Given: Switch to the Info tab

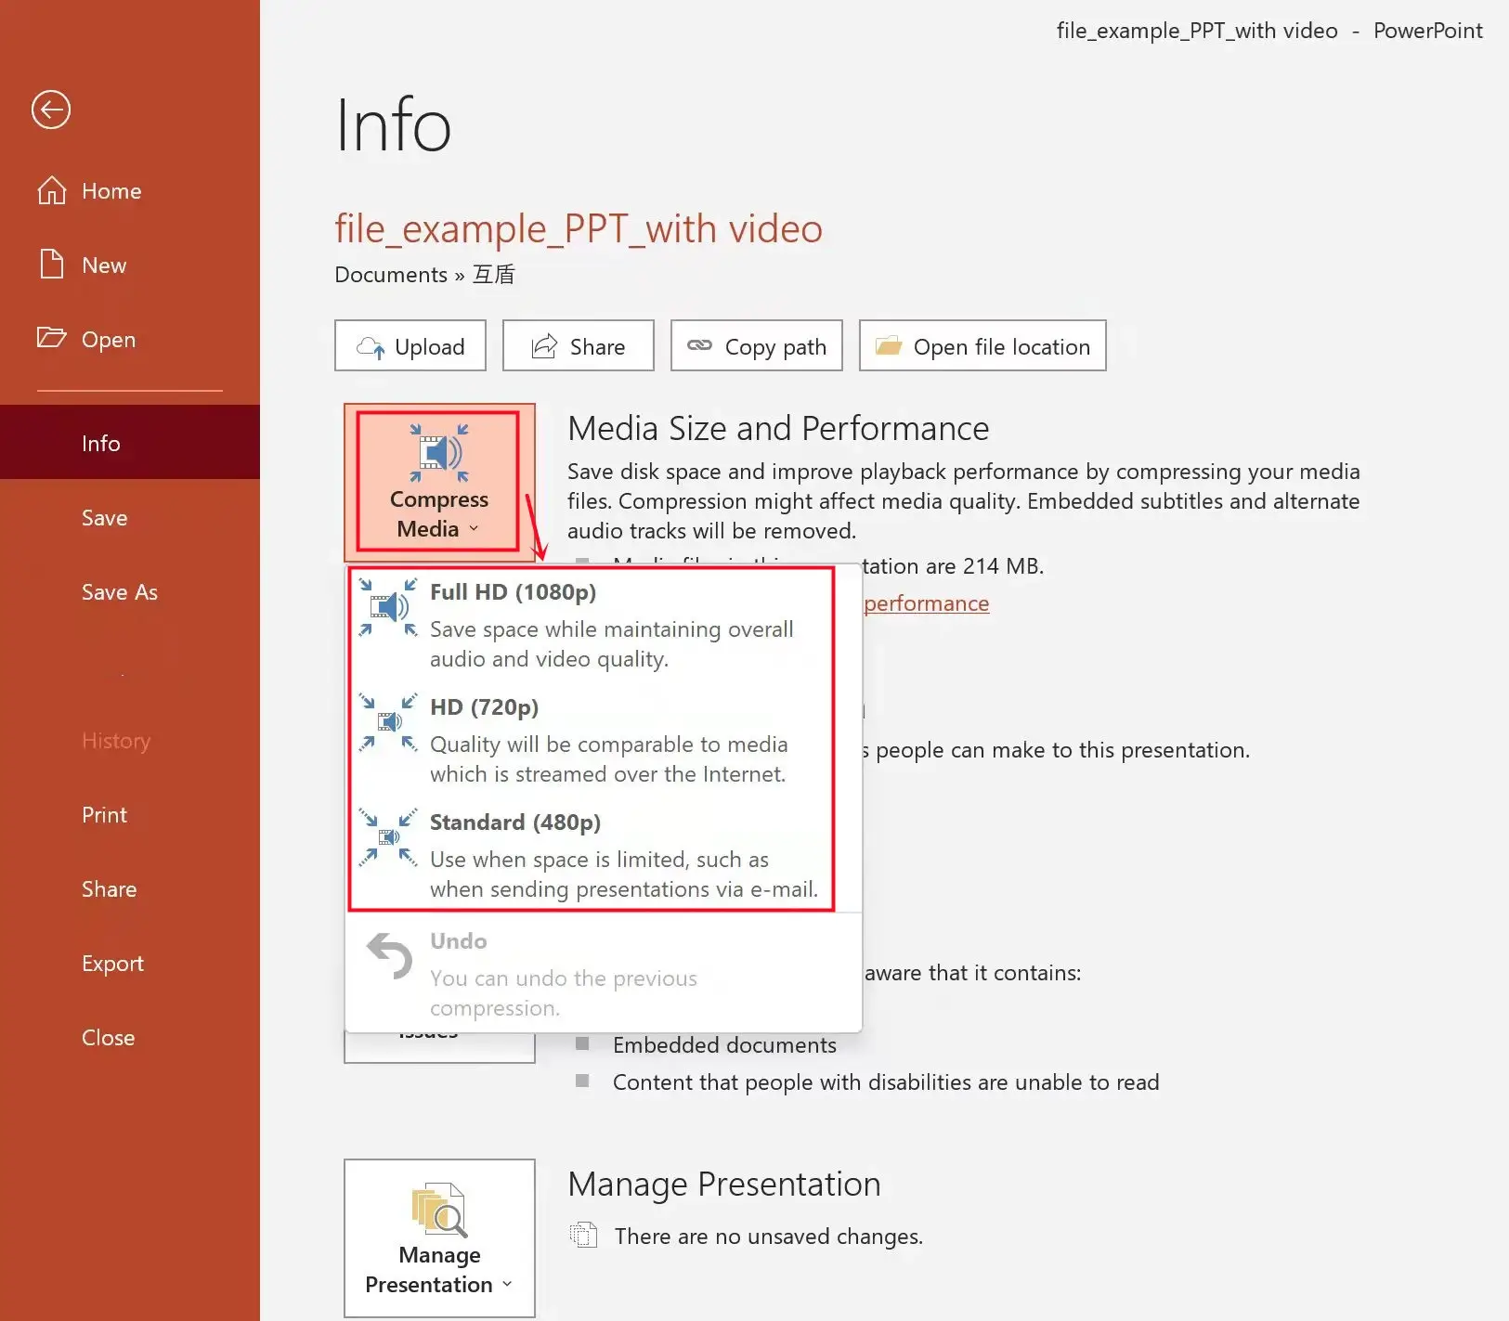Looking at the screenshot, I should pyautogui.click(x=100, y=443).
